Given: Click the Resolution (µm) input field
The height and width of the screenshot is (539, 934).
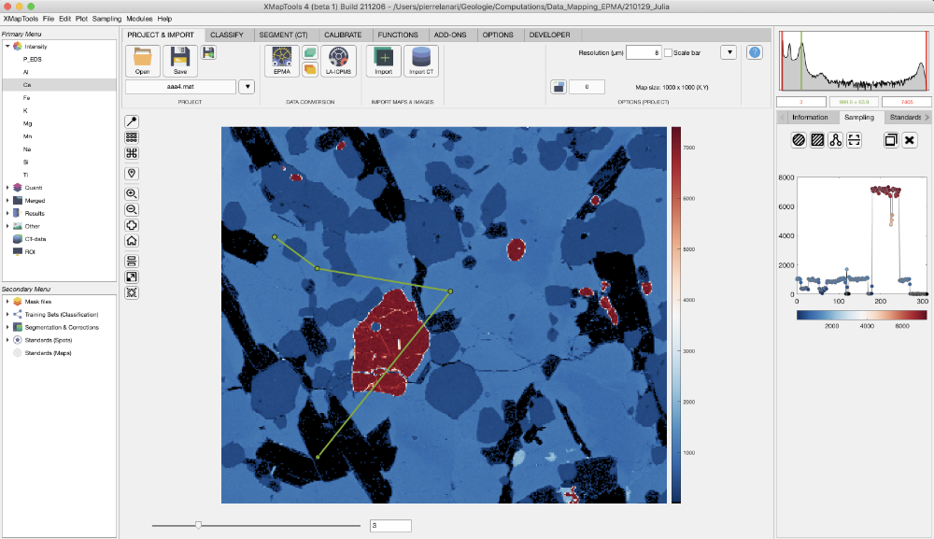Looking at the screenshot, I should click(644, 52).
